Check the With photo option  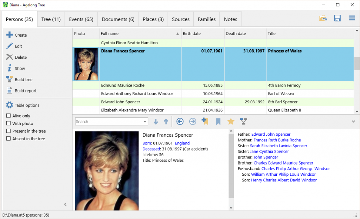(8, 123)
